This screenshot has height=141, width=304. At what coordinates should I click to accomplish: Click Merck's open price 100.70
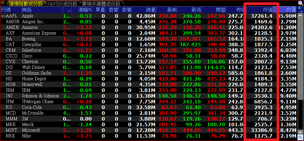coord(216,124)
